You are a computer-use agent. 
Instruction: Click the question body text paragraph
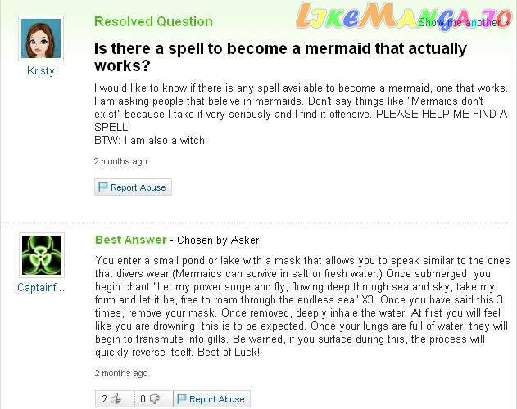point(300,114)
